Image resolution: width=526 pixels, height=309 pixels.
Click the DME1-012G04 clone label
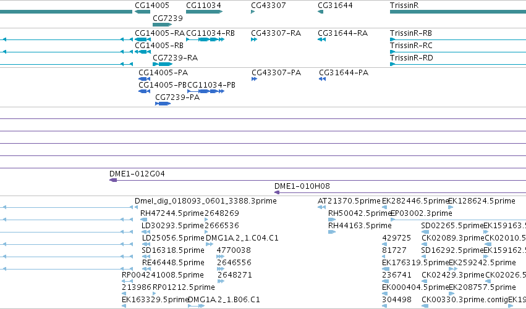(137, 174)
